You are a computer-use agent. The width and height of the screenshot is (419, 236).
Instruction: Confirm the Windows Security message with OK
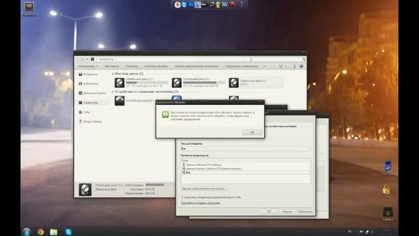point(252,132)
